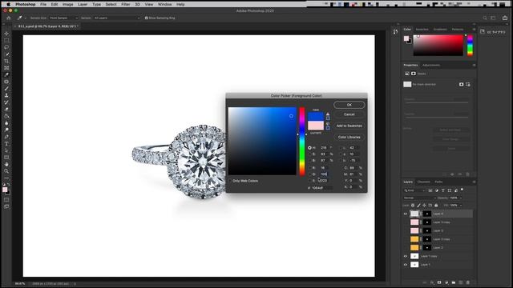This screenshot has width=513, height=288.
Task: Click the create new group folder icon
Action: pyautogui.click(x=454, y=282)
